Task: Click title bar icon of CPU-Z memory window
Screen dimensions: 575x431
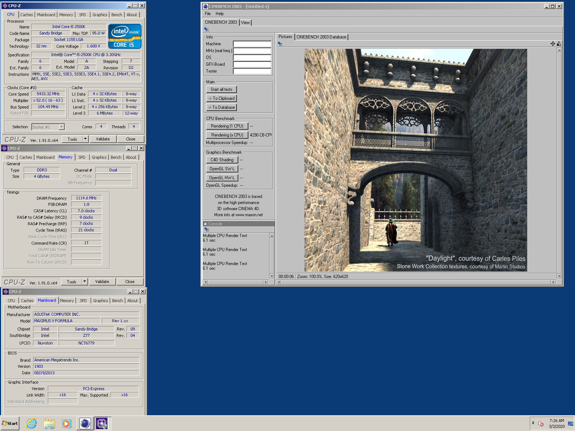Action: 4,148
